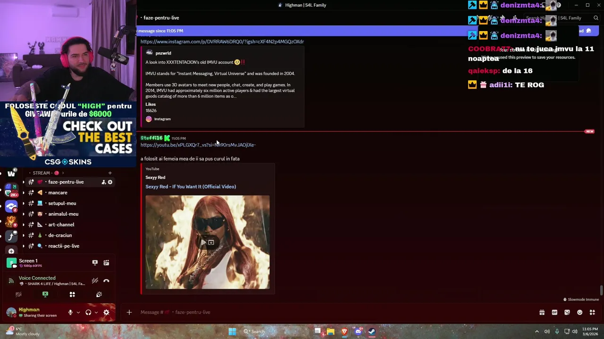Open Sexyy Red - If You Want It video title
604x339 pixels.
[191, 186]
